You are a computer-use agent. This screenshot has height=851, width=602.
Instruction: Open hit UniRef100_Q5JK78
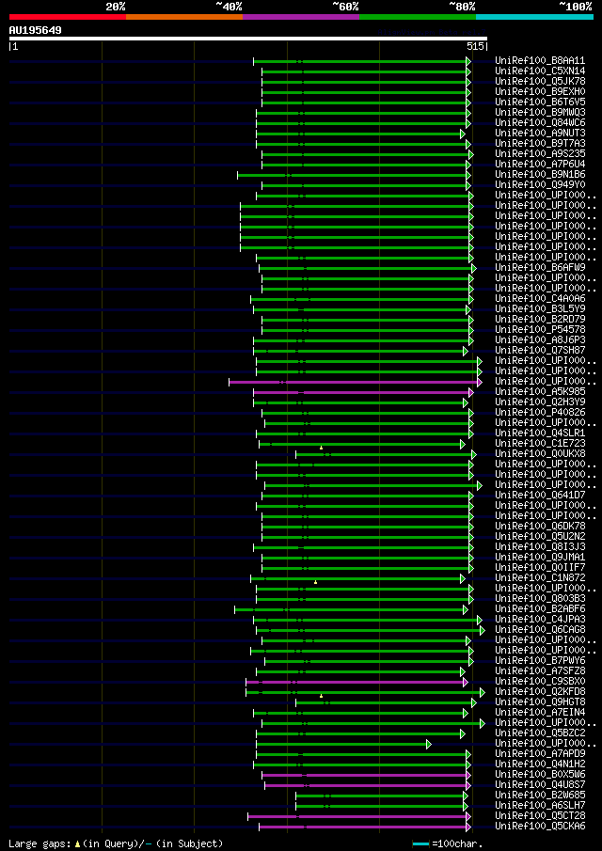pos(540,82)
